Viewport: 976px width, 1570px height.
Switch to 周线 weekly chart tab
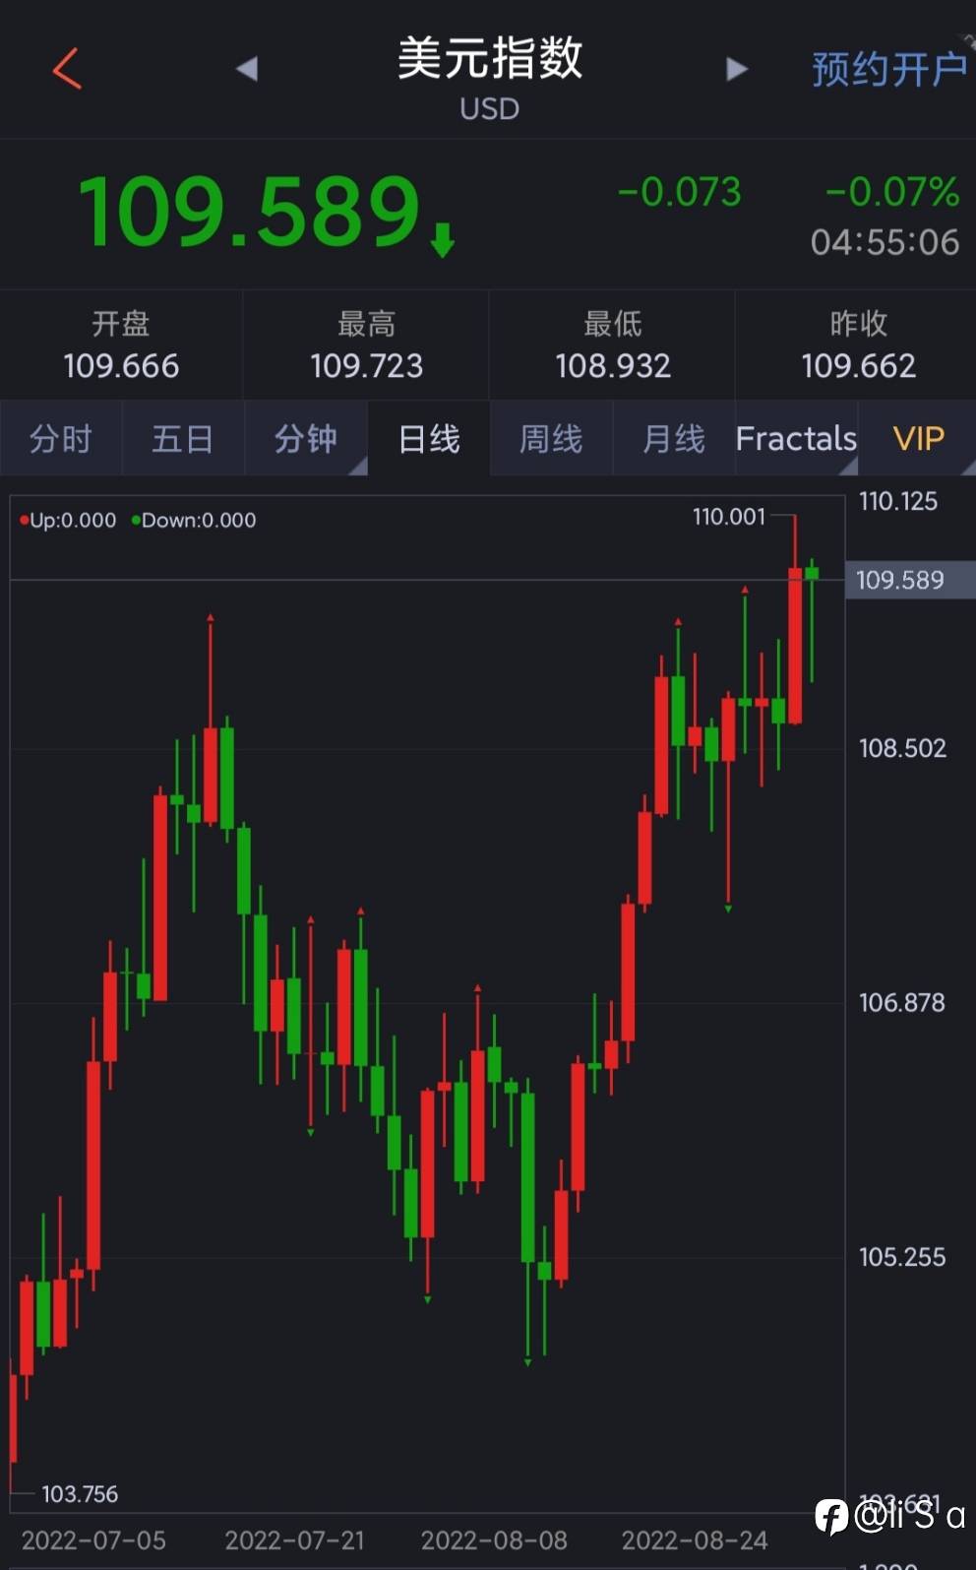[551, 439]
